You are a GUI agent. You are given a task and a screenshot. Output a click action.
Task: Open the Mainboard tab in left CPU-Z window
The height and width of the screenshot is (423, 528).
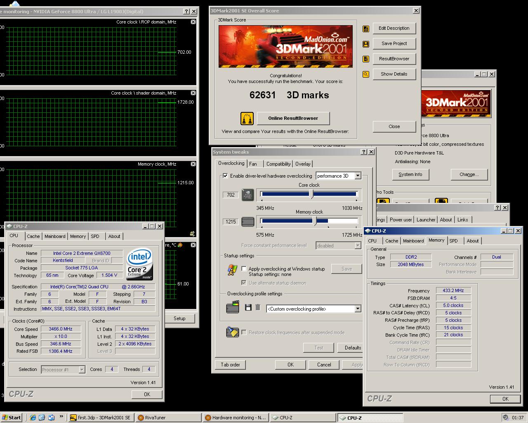(55, 236)
